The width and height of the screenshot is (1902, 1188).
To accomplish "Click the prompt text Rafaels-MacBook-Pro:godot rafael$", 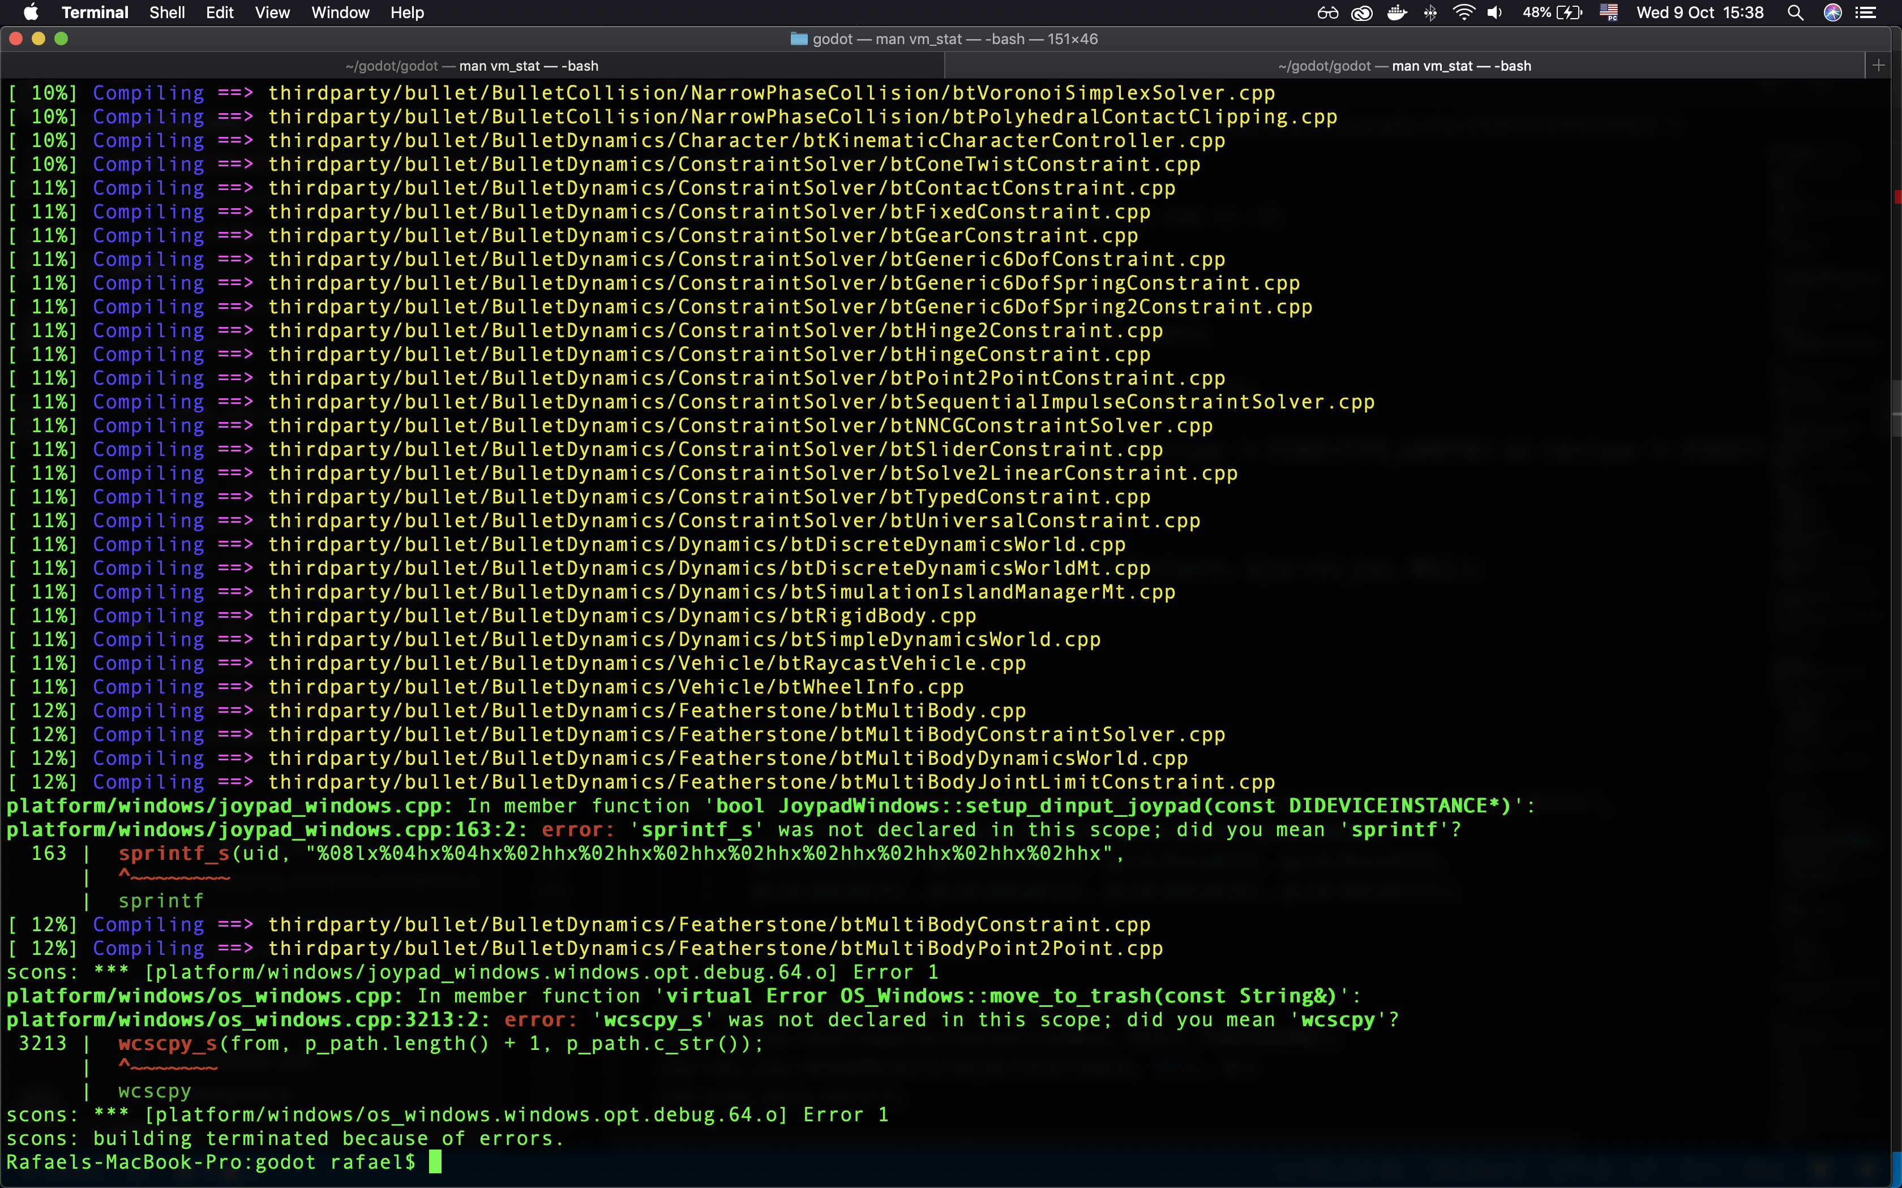I will click(x=211, y=1162).
